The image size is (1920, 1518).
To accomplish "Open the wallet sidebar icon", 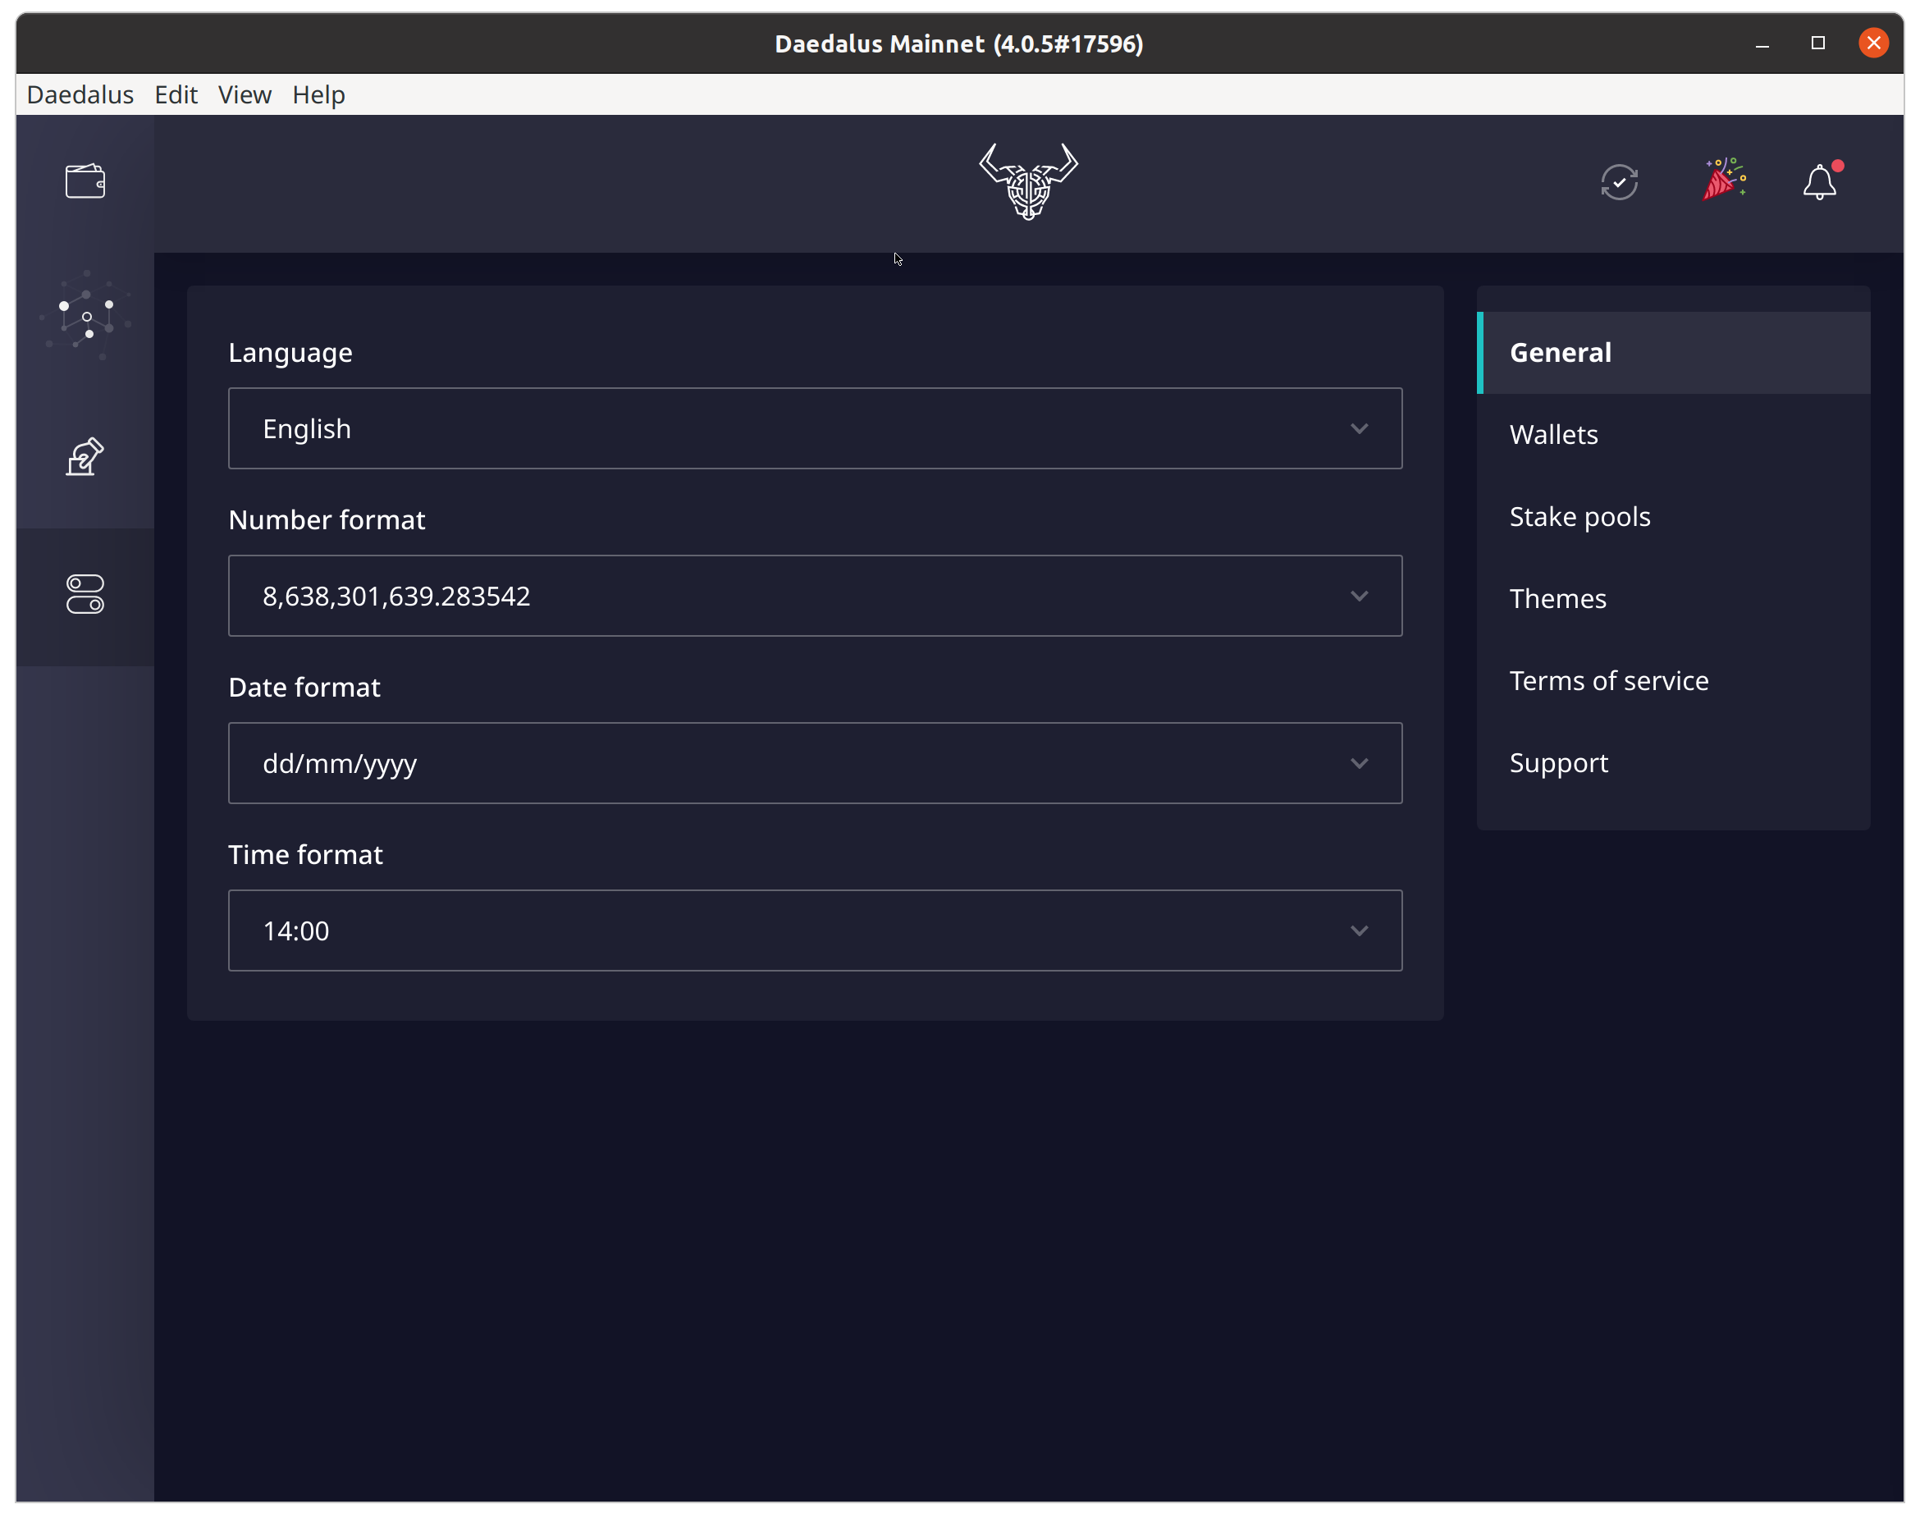I will point(85,181).
